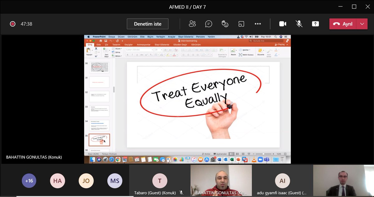Open the Calibri font name combo box
Image resolution: width=374 pixels, height=197 pixels.
tap(139, 50)
